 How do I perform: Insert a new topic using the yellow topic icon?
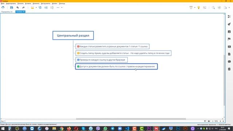pos(32,7)
